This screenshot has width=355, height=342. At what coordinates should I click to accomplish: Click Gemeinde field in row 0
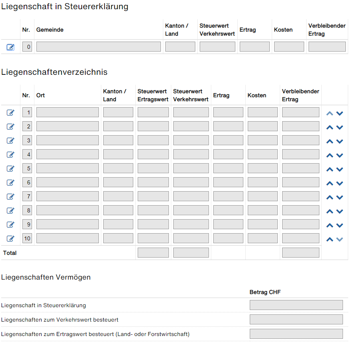[98, 46]
